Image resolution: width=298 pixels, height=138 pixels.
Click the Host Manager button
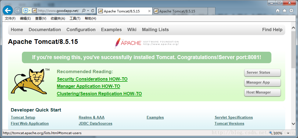tap(262, 92)
